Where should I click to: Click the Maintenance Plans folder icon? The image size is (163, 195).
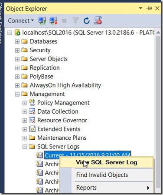click(x=32, y=138)
